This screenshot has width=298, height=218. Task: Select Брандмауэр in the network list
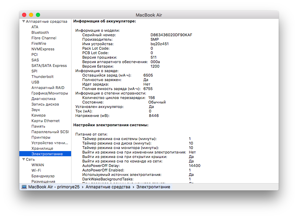point(43,176)
